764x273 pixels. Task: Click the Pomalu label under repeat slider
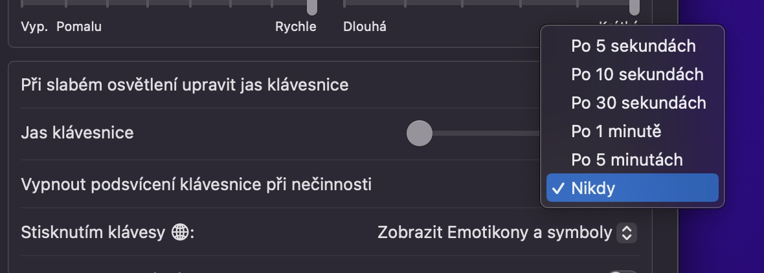pos(79,27)
